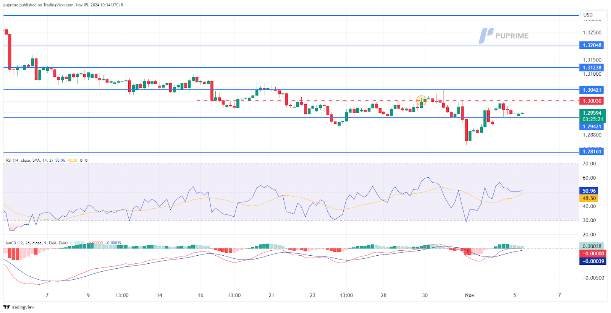Click the 20.00 RSI scale value

pyautogui.click(x=589, y=235)
